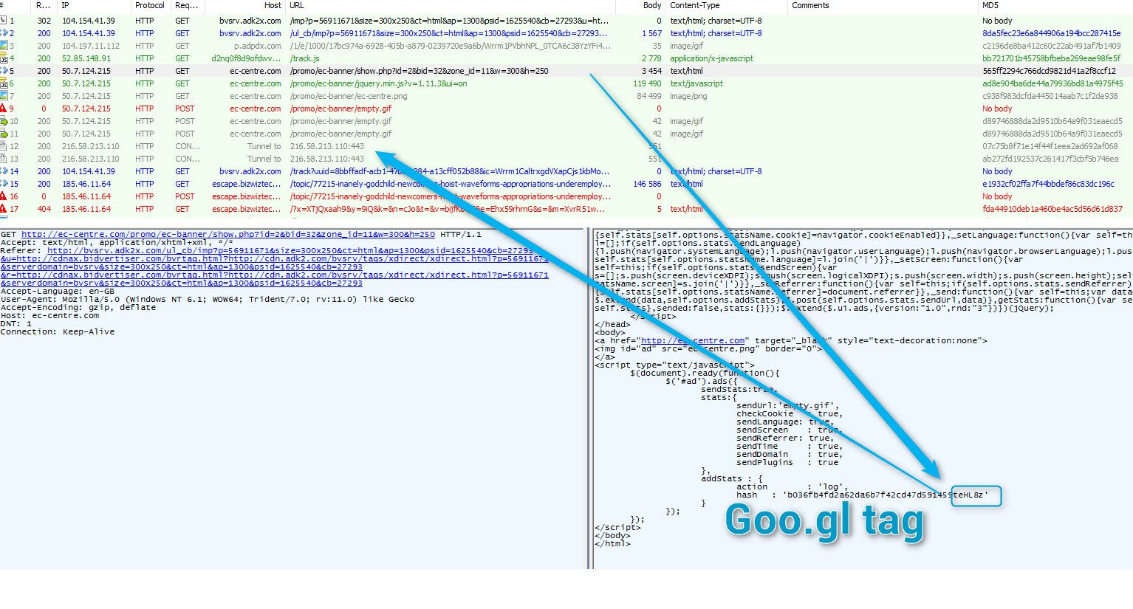Click the JS script icon of session 4
The width and height of the screenshot is (1133, 609).
click(x=4, y=58)
